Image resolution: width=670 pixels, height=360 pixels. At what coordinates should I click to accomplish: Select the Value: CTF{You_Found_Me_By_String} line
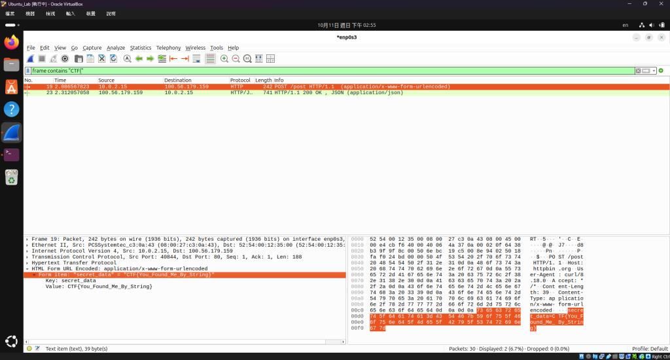[x=99, y=287]
